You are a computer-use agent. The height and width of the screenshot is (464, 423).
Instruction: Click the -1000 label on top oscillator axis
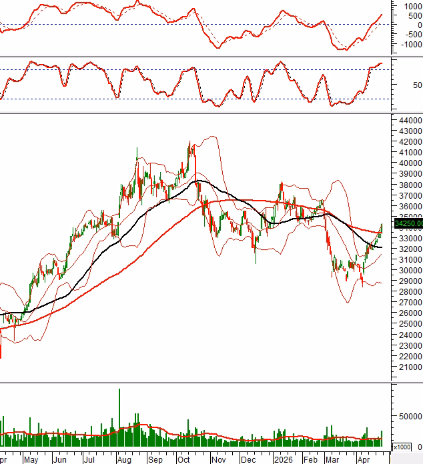tap(410, 45)
